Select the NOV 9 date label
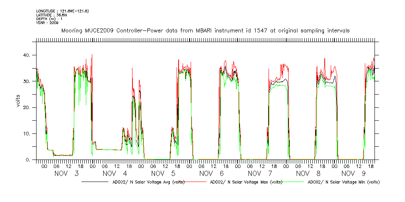This screenshot has height=202, width=405. coord(356,174)
